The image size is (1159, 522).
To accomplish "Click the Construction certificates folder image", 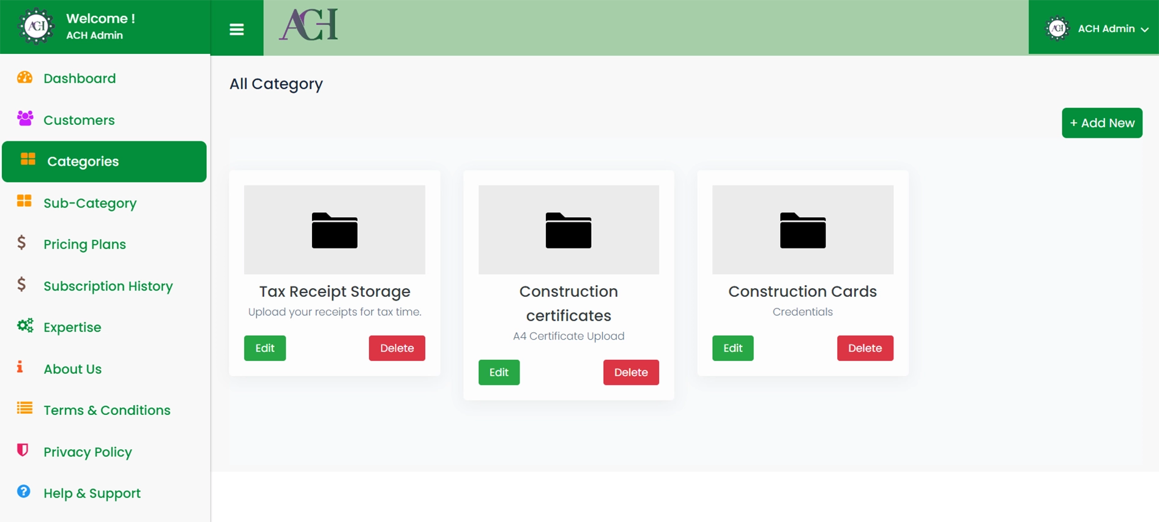I will 568,229.
